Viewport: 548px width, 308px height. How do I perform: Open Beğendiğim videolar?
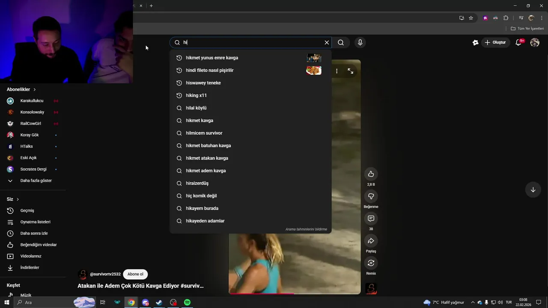pyautogui.click(x=33, y=245)
